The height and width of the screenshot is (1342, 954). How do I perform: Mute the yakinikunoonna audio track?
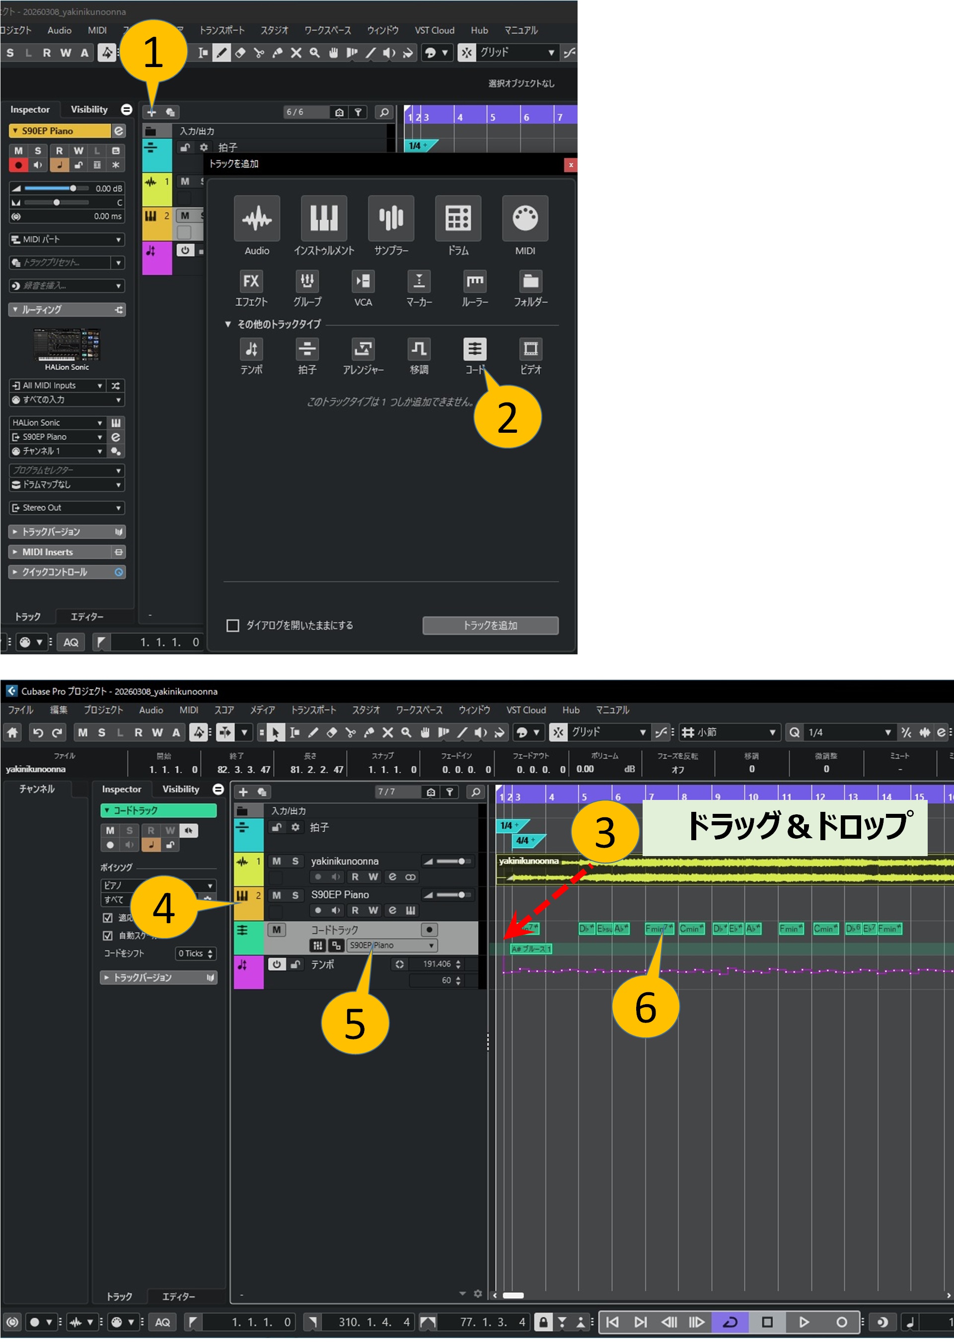(x=276, y=862)
